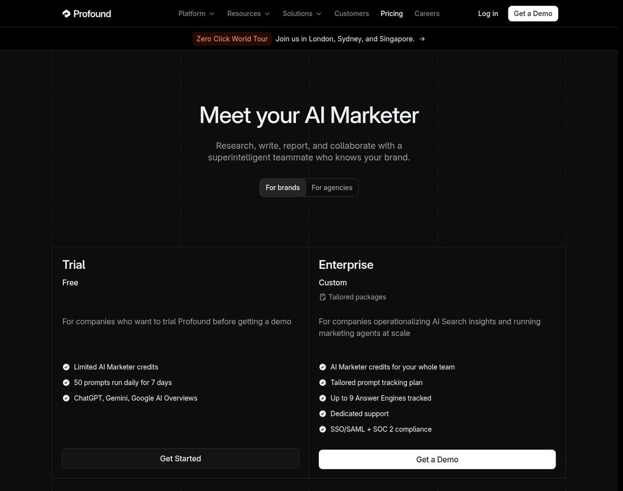Click the checkmark beside AI Marketer credits for whole team
The image size is (623, 491).
coord(322,367)
